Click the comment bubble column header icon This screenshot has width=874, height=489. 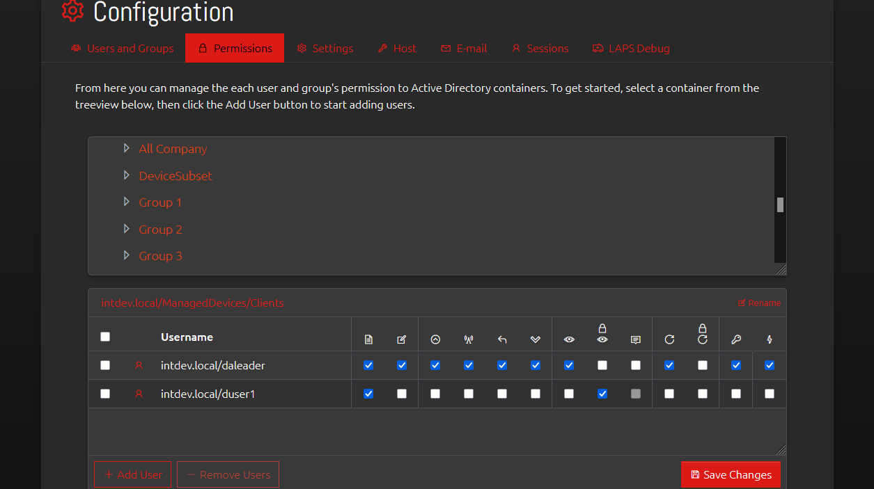[x=636, y=339]
